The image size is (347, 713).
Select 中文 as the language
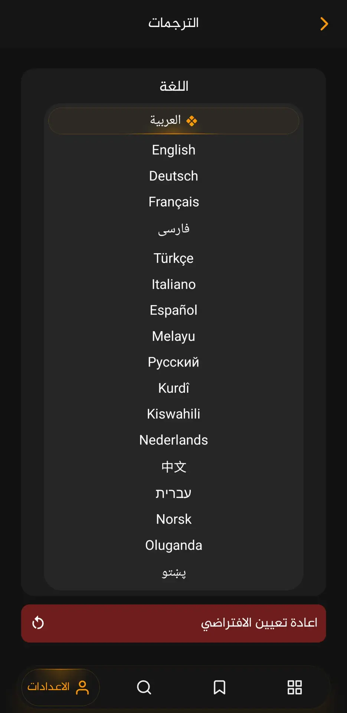coord(173,467)
